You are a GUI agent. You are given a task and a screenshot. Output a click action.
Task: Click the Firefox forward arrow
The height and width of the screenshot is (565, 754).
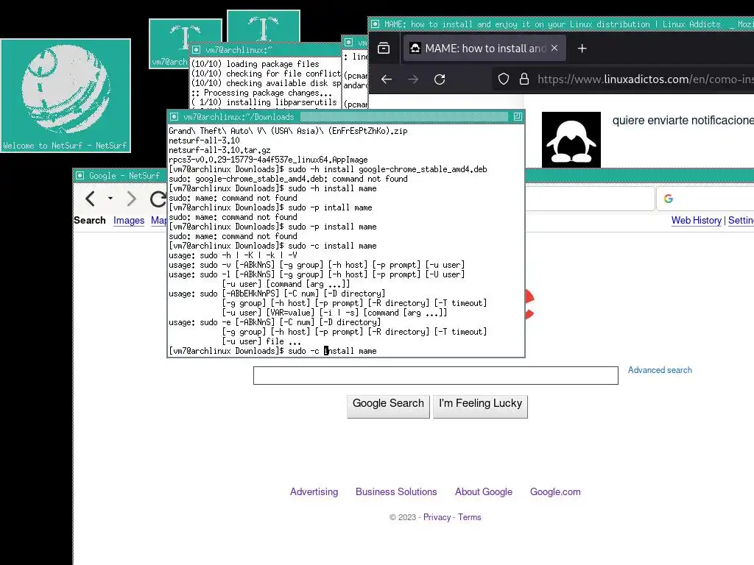click(x=413, y=79)
